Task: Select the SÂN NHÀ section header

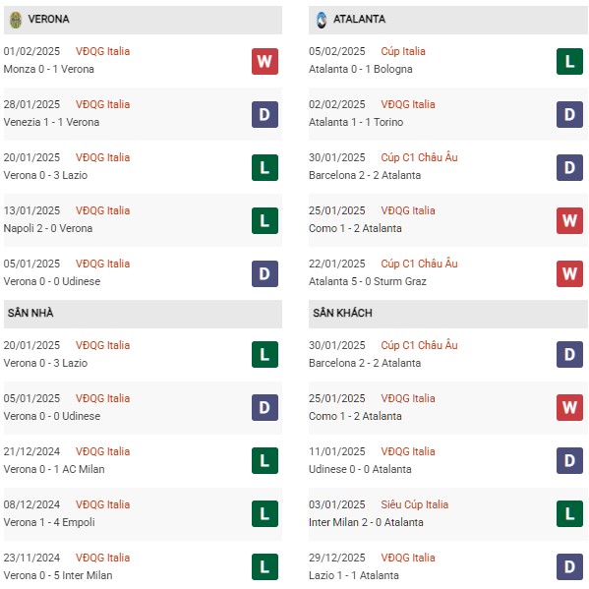Action: (x=143, y=314)
